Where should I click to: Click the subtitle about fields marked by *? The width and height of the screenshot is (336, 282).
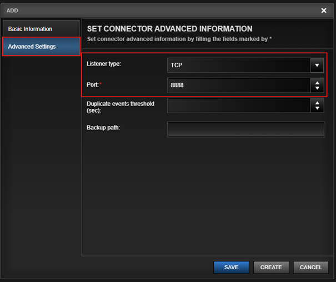(x=179, y=39)
